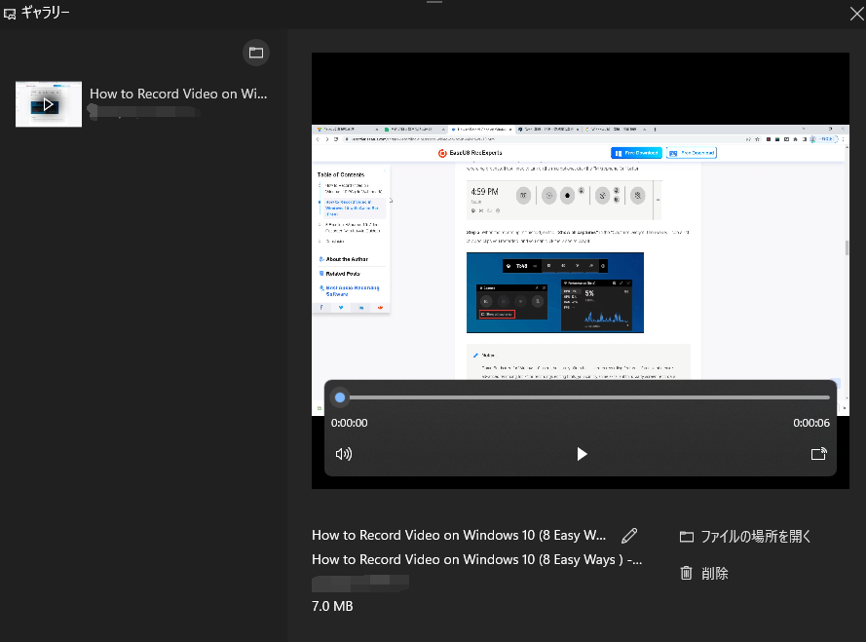The width and height of the screenshot is (866, 642).
Task: Delete the recording using 削除
Action: [713, 573]
